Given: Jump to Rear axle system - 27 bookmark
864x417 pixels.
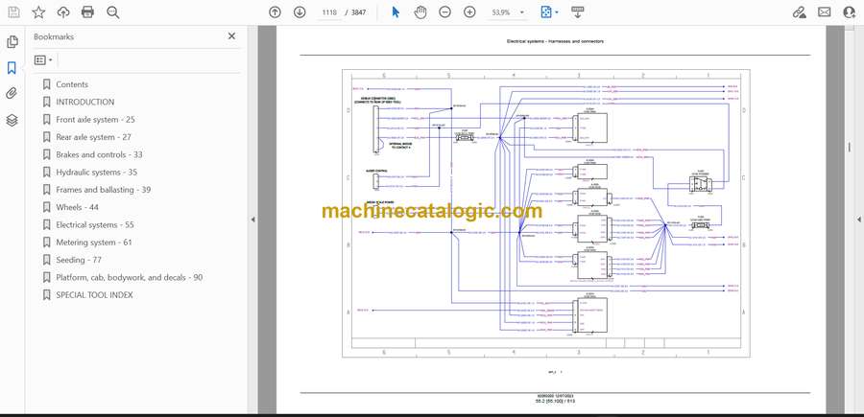Looking at the screenshot, I should pos(94,137).
